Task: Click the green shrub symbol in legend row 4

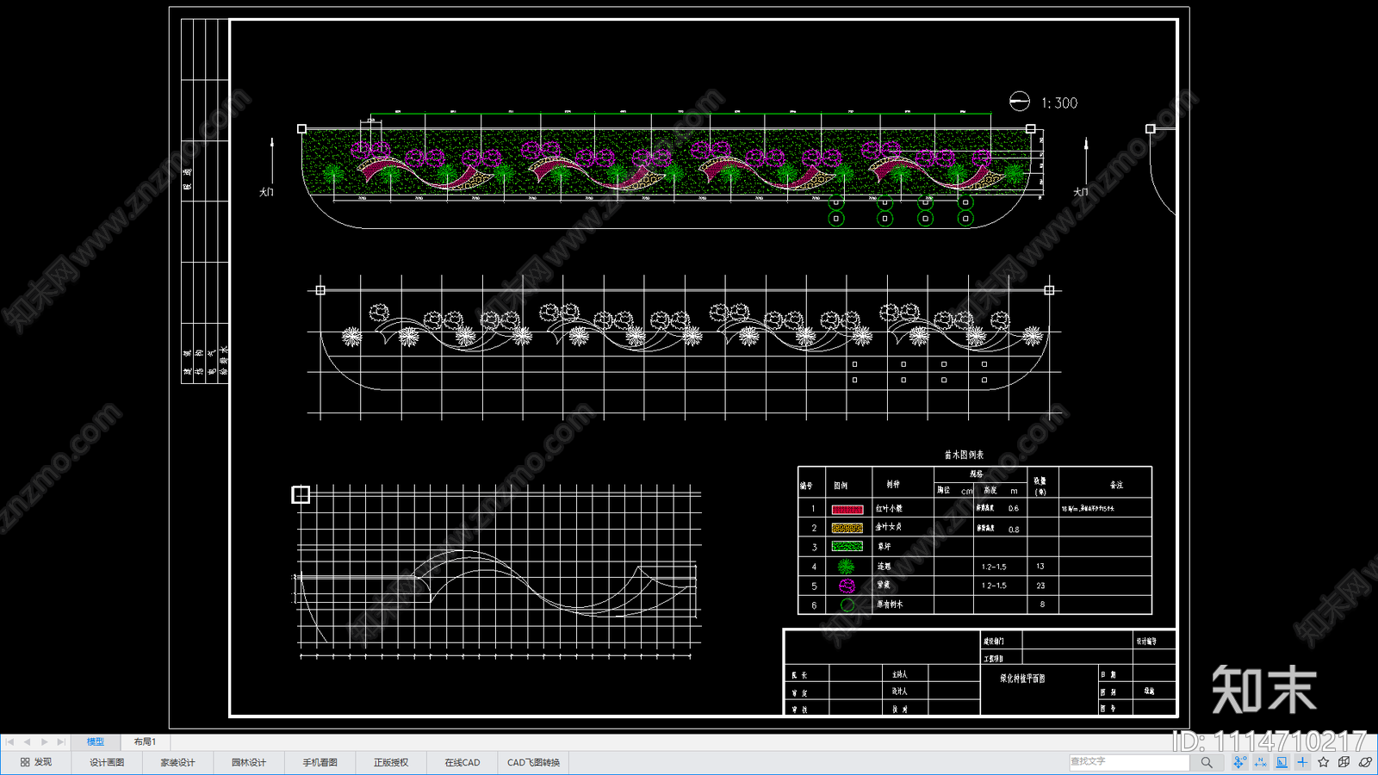Action: (847, 566)
